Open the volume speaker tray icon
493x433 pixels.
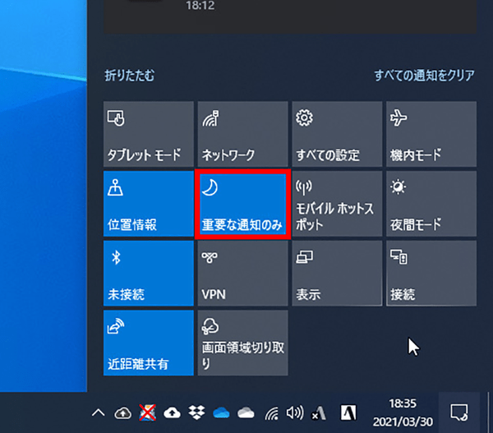(295, 412)
